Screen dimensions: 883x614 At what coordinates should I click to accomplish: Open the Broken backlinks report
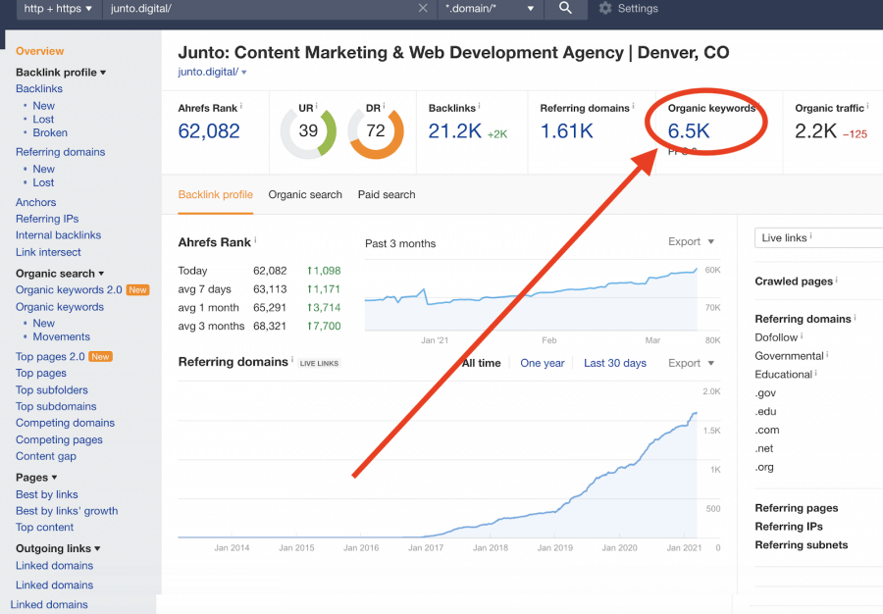(50, 132)
